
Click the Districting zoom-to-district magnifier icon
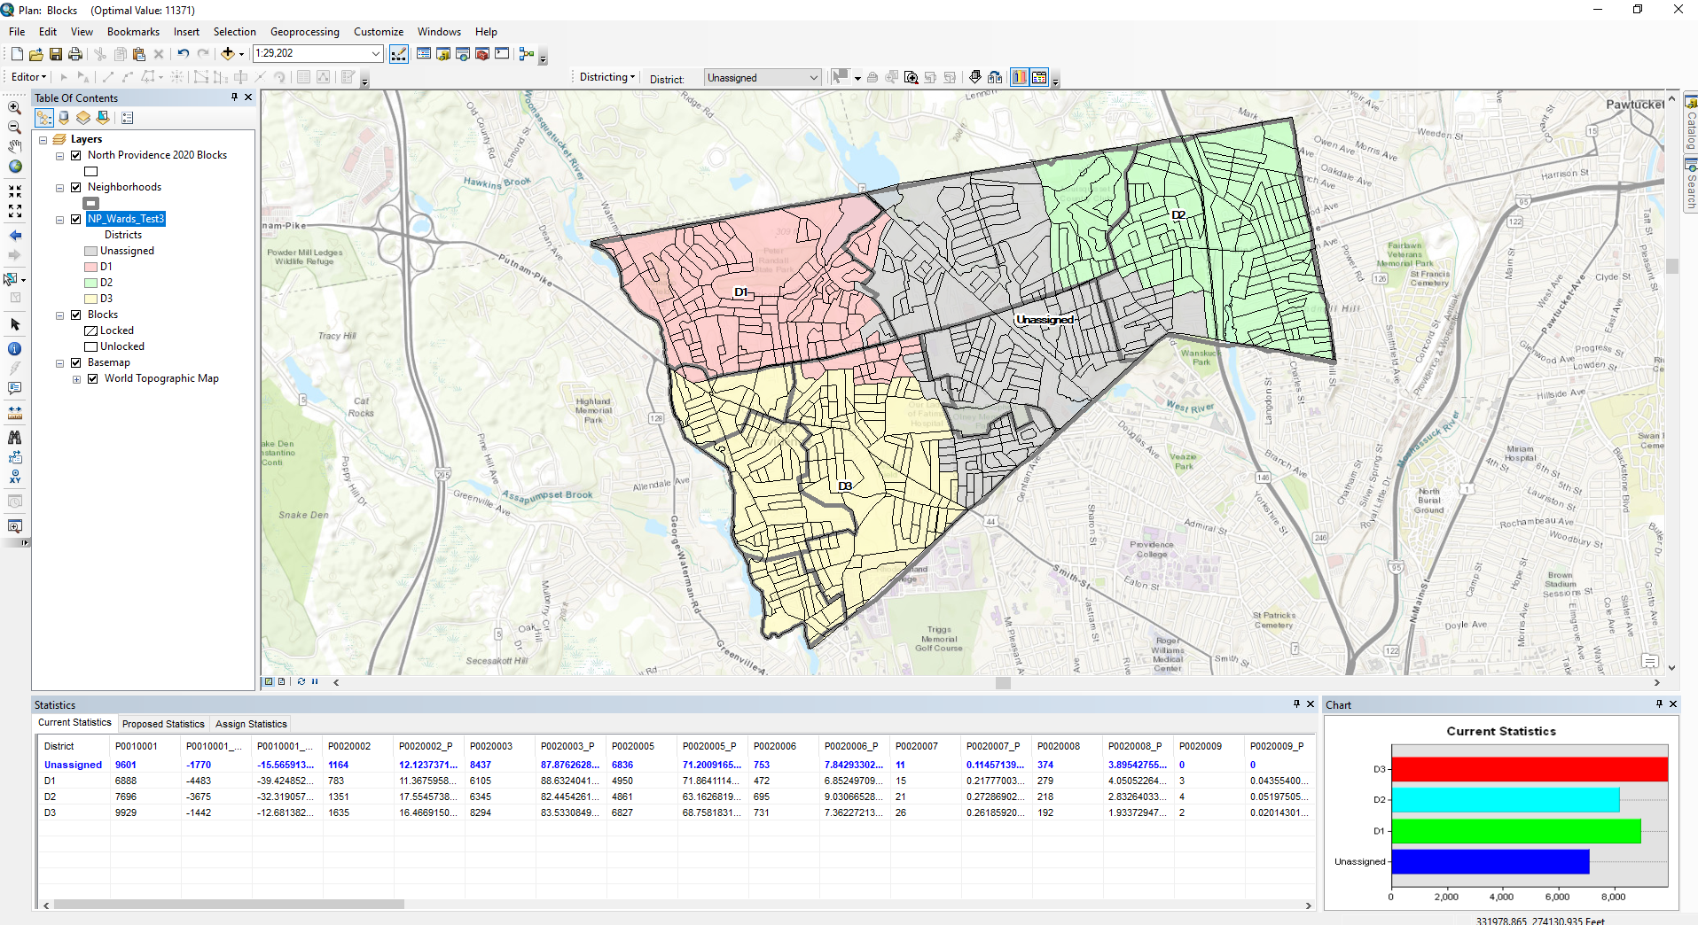click(912, 78)
